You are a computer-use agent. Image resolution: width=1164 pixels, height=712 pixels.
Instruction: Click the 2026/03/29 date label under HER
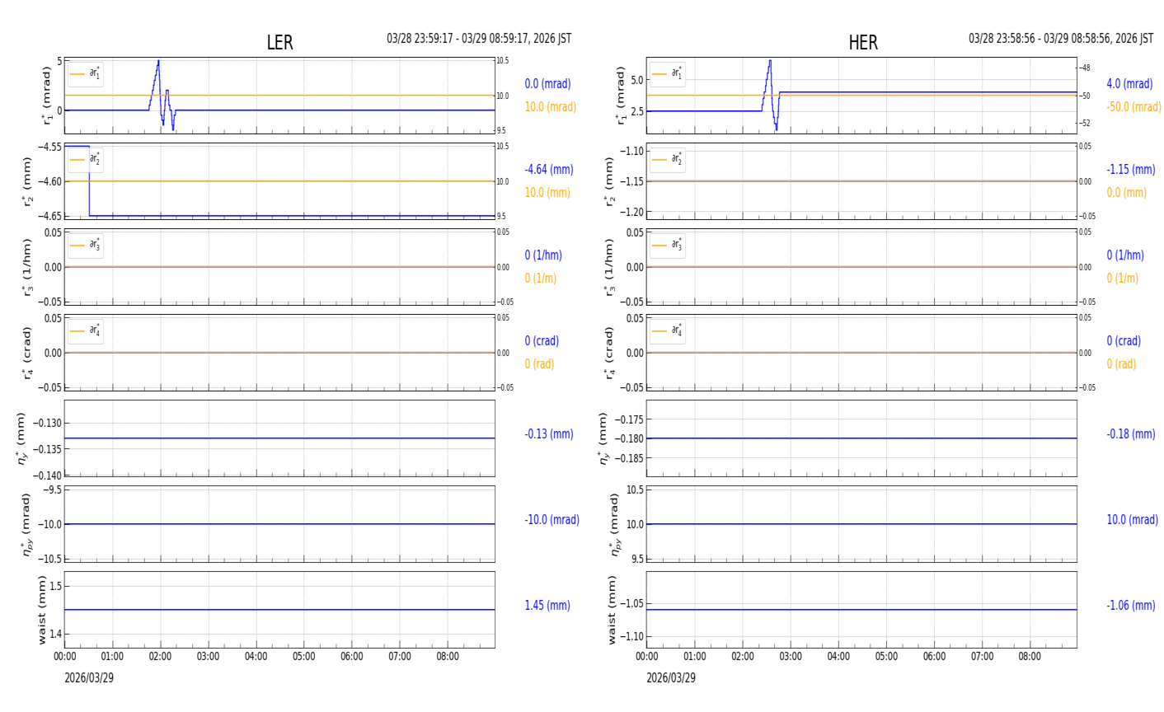[x=670, y=678]
